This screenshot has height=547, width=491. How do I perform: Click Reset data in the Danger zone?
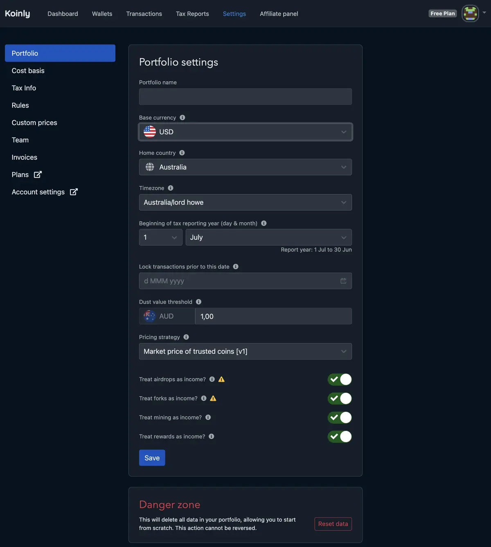click(x=333, y=524)
